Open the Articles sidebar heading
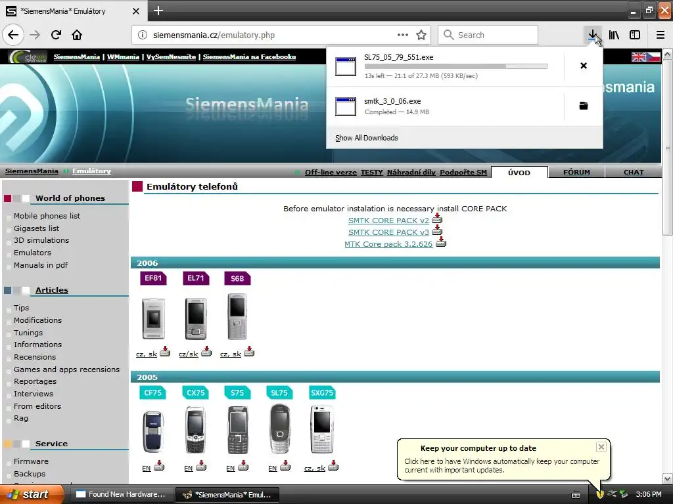Screen dimensions: 673x504 click(52, 290)
